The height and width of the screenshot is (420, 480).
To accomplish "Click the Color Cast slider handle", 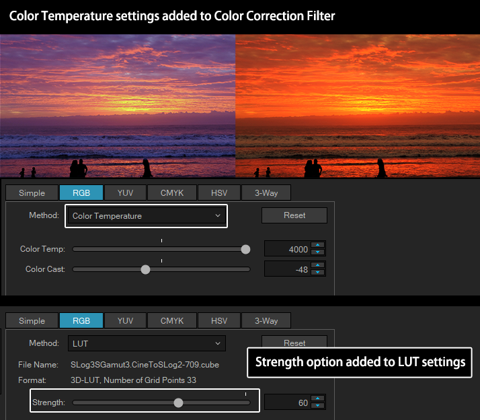I will 145,269.
